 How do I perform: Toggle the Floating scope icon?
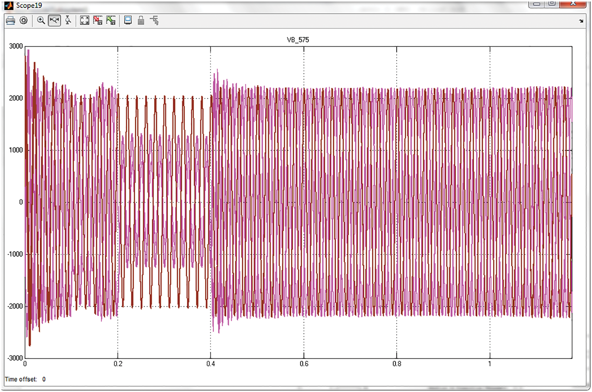[x=128, y=20]
